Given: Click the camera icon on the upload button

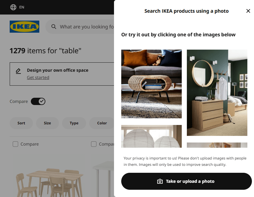Looking at the screenshot, I should click(x=160, y=181).
